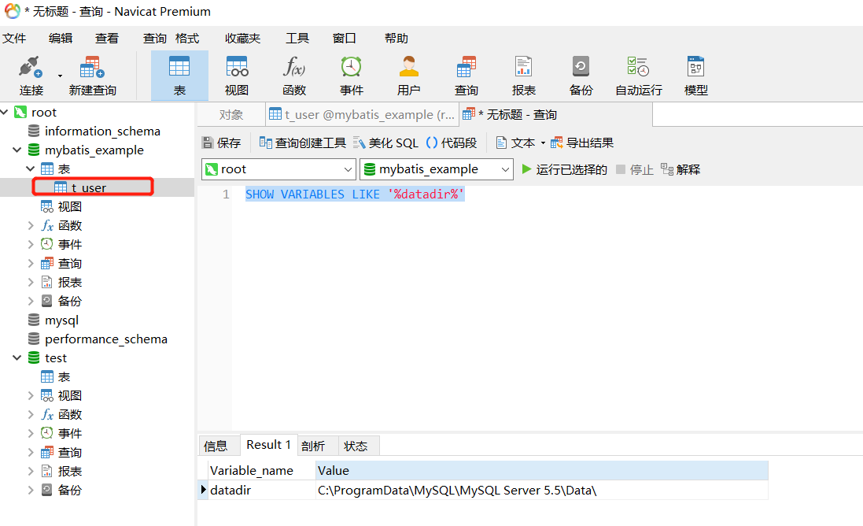Open the 帮助 menu
Screen dimensions: 863x526
(396, 38)
